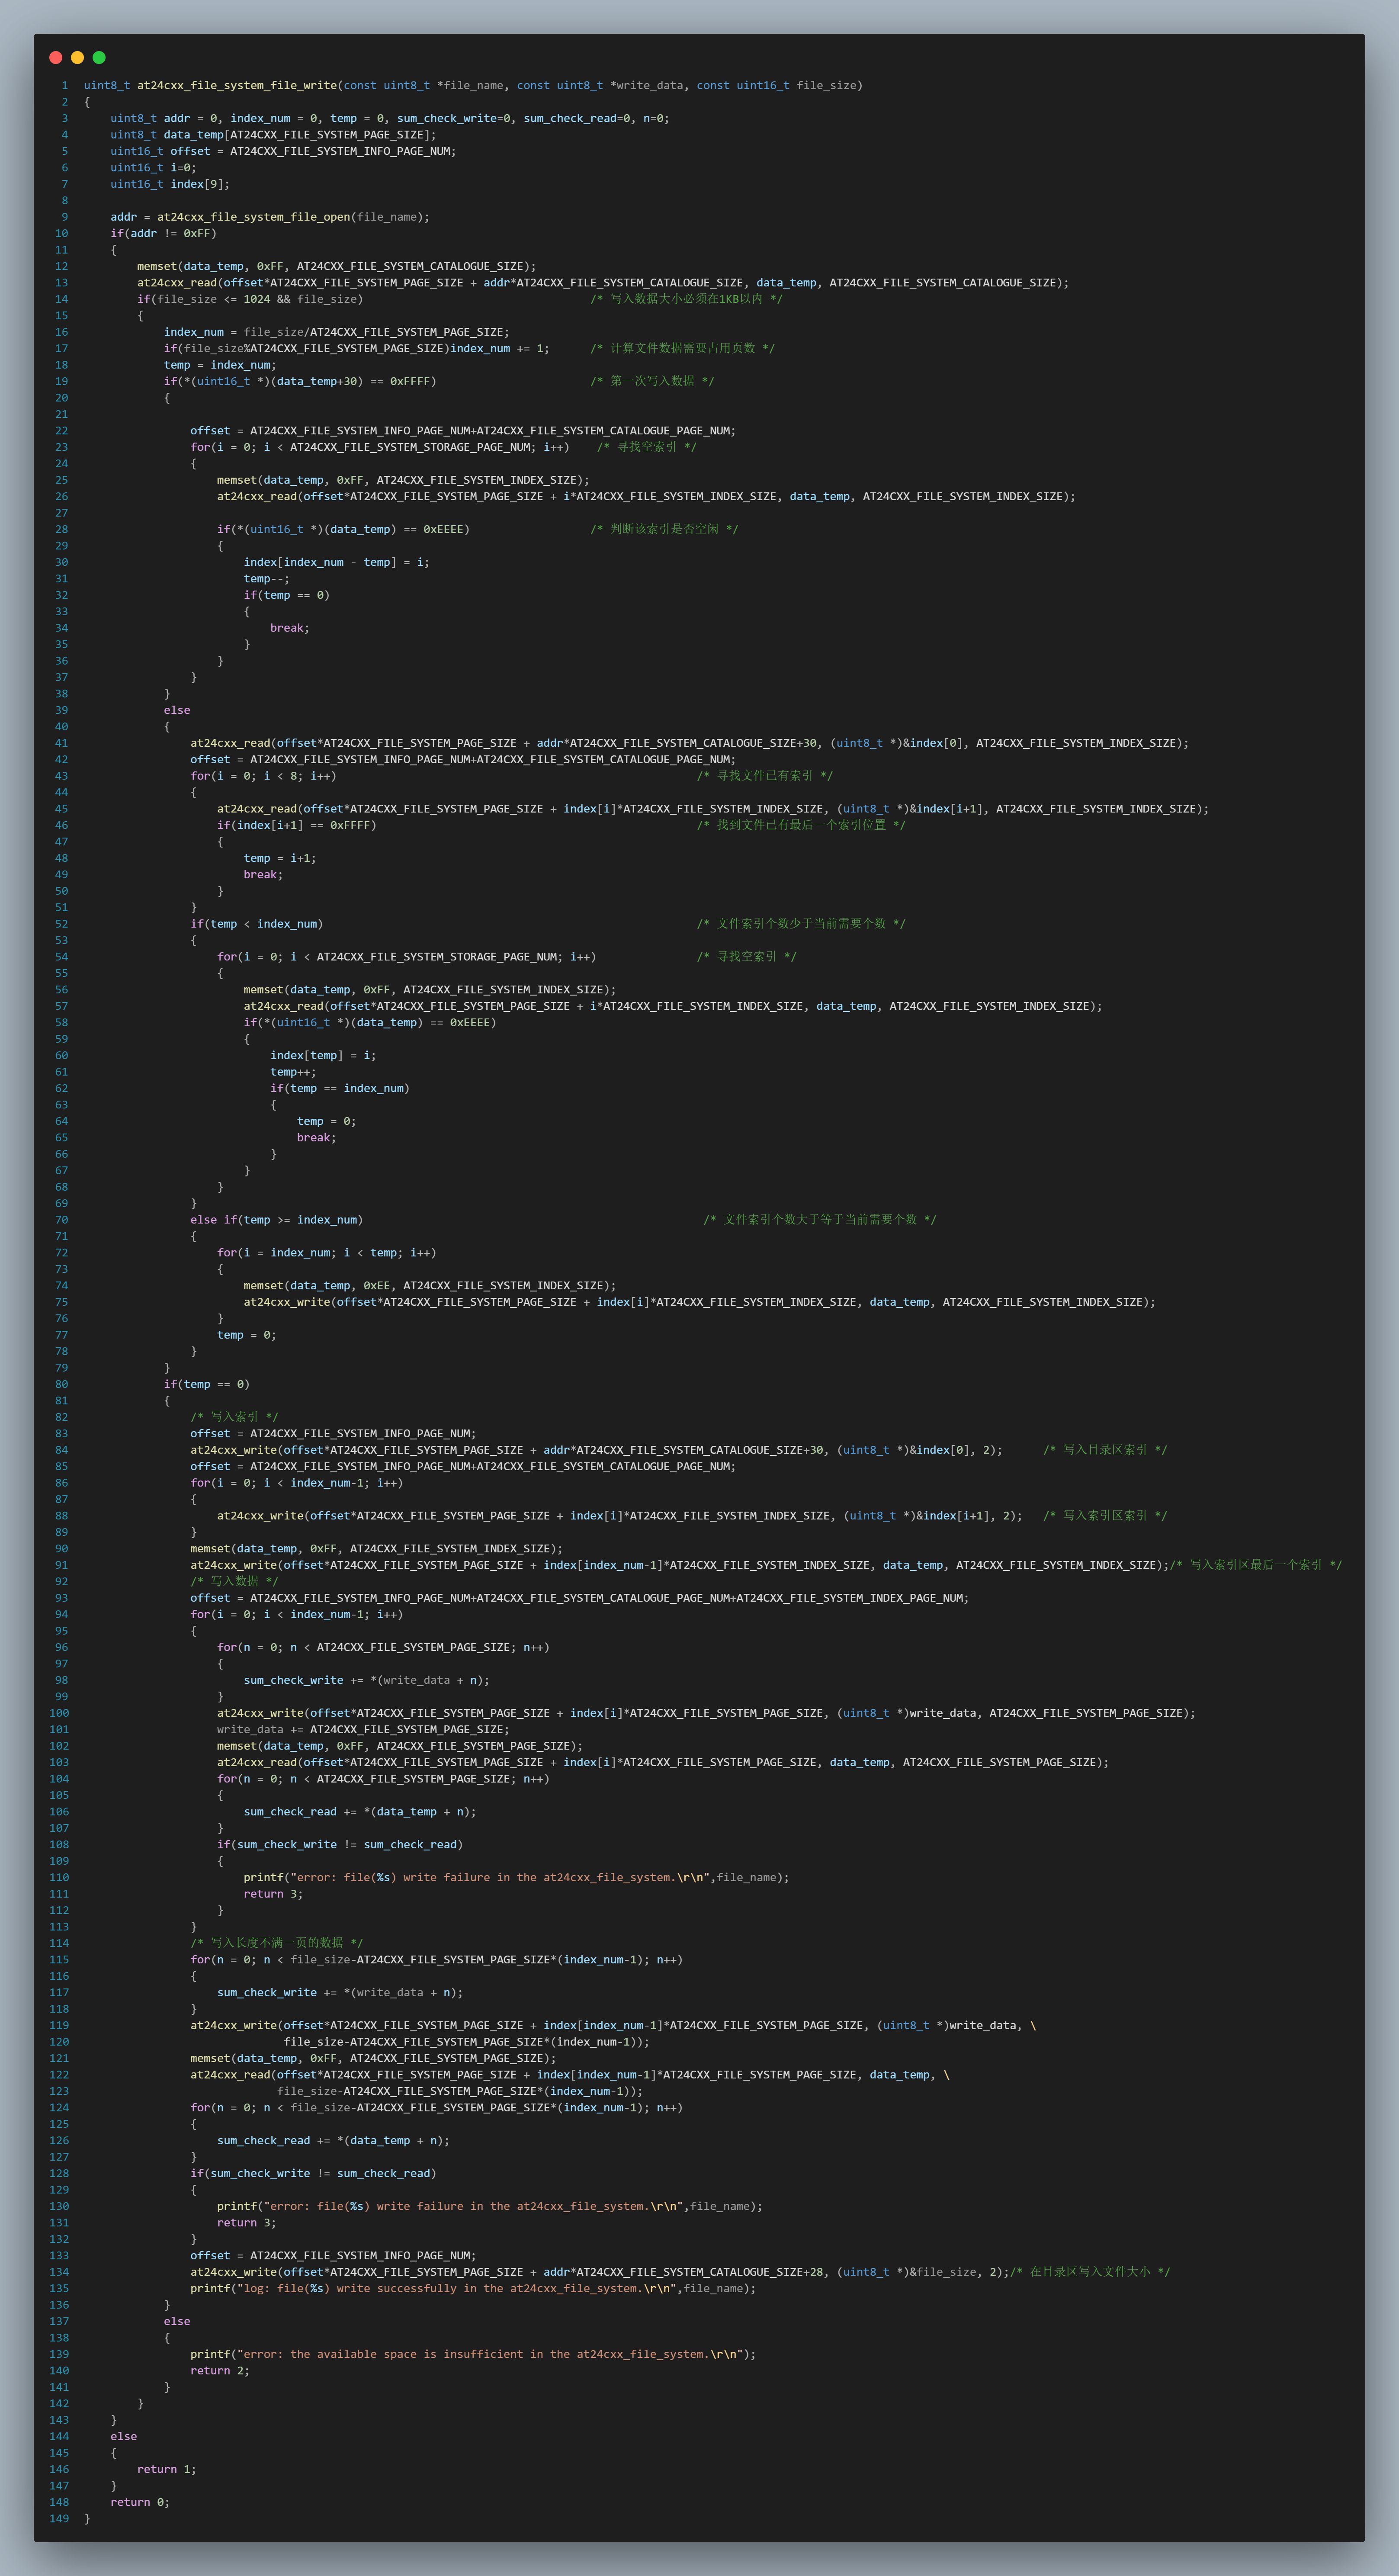This screenshot has height=2576, width=1399.
Task: Click comment '写入索引区最后一个索引'
Action: point(1256,1565)
